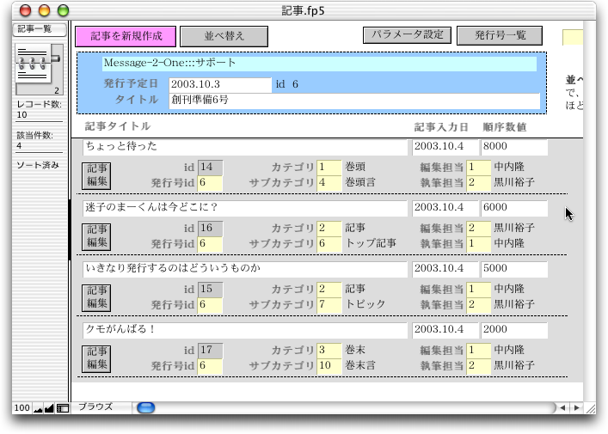The height and width of the screenshot is (434, 608).
Task: Click 記事編集 for ちょっと待った article
Action: pyautogui.click(x=96, y=175)
